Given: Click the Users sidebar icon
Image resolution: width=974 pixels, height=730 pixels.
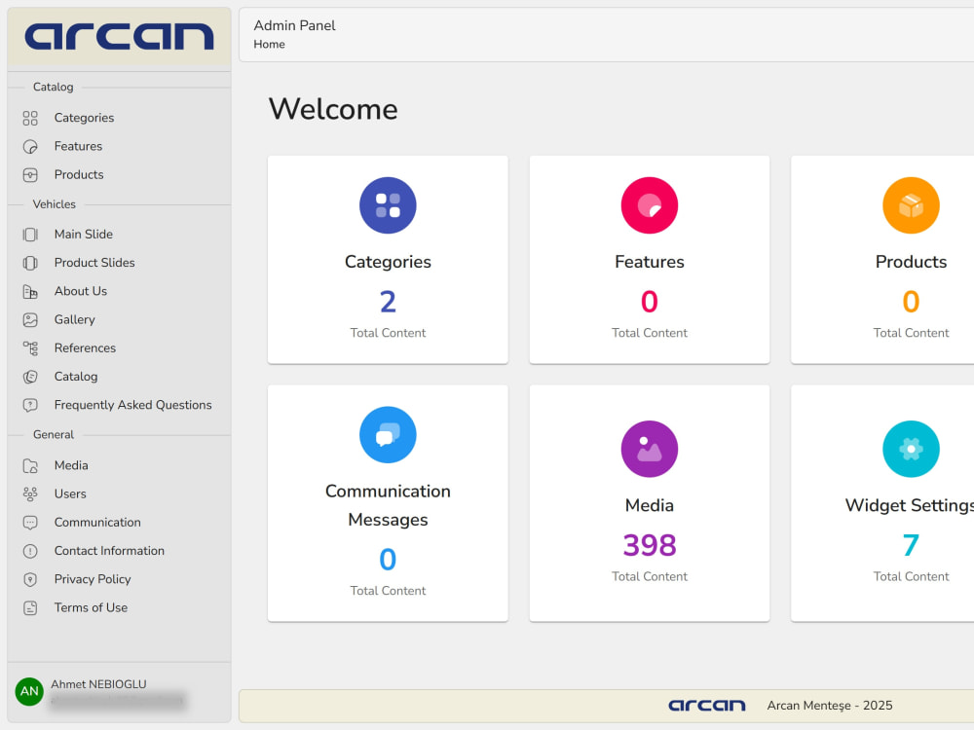Looking at the screenshot, I should (30, 494).
